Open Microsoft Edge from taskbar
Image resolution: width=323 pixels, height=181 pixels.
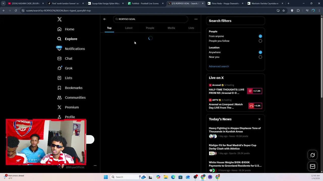173,177
